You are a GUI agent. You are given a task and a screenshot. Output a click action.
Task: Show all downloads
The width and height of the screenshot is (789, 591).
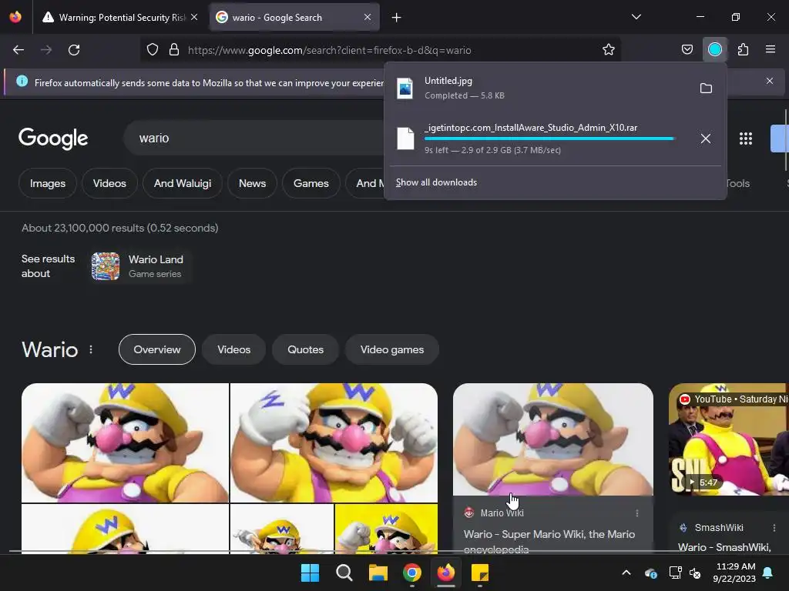(x=436, y=182)
